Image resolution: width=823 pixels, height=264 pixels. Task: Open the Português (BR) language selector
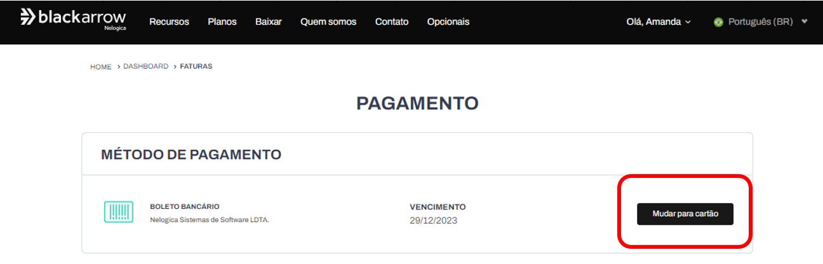point(759,22)
